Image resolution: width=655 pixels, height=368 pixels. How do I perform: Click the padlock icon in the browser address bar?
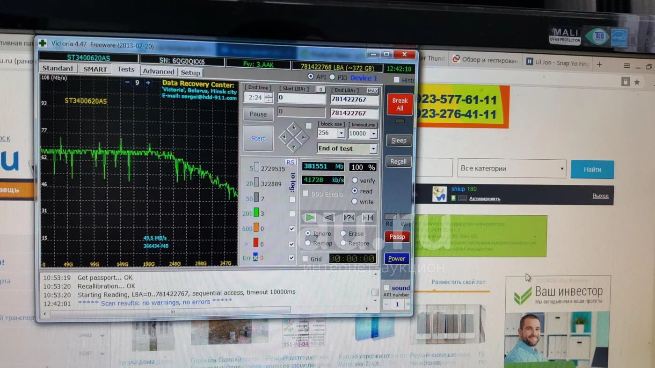(x=626, y=82)
